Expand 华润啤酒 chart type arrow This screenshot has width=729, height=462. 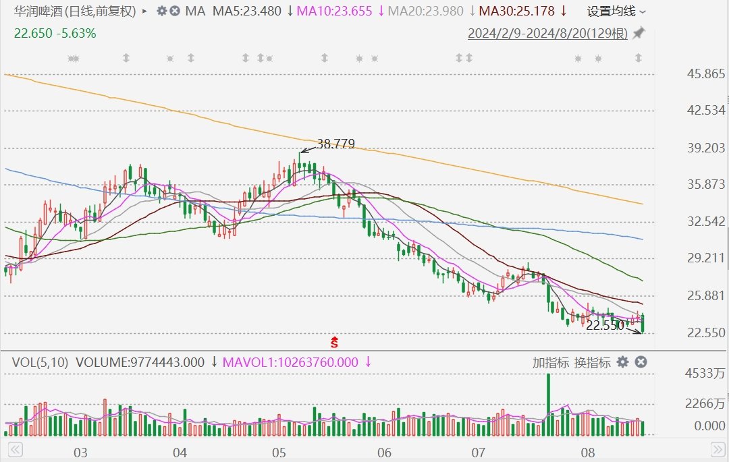(144, 11)
